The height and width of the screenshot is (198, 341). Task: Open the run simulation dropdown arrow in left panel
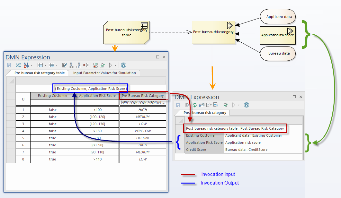coord(116,65)
